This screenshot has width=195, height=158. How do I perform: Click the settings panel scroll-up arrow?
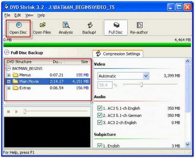pos(188,61)
